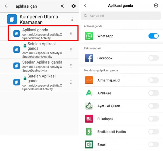Select the 'Ensiklopedi Hadits' label text
This screenshot has width=163, height=151.
click(112, 132)
